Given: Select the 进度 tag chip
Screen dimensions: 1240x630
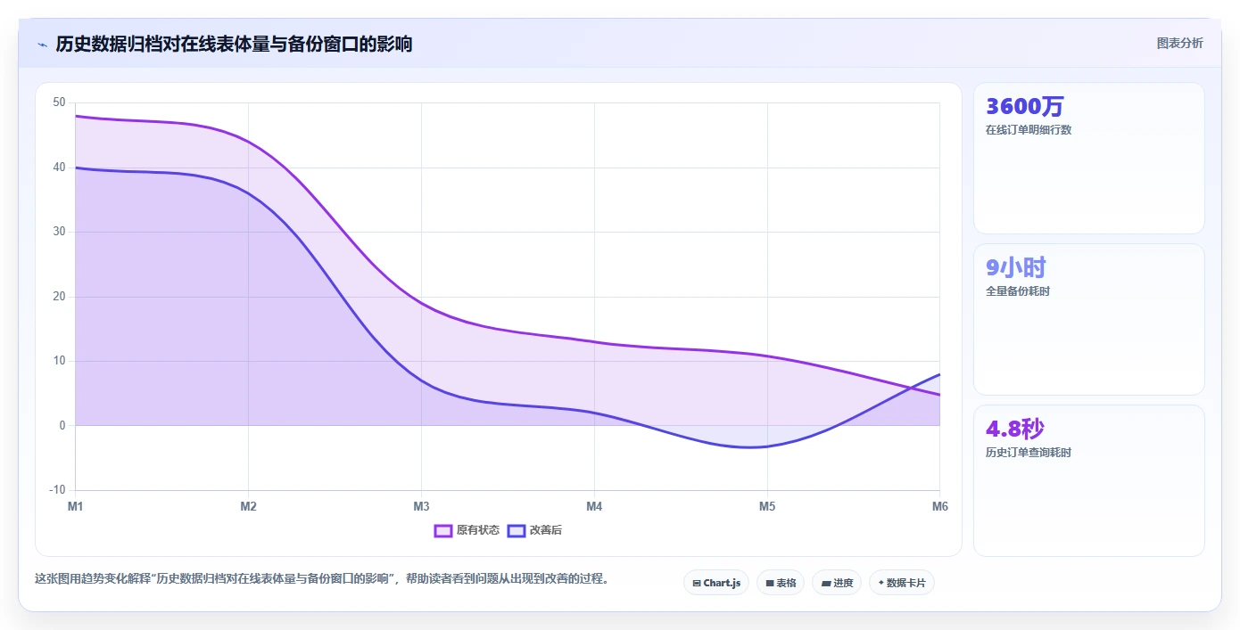Looking at the screenshot, I should [x=837, y=583].
